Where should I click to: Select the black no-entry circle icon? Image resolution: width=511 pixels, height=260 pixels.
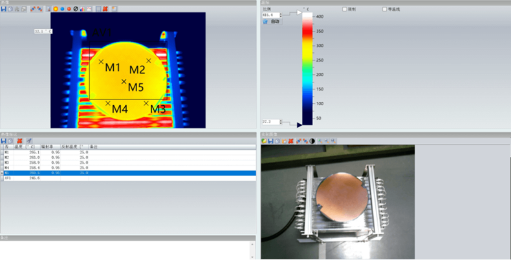click(x=75, y=9)
